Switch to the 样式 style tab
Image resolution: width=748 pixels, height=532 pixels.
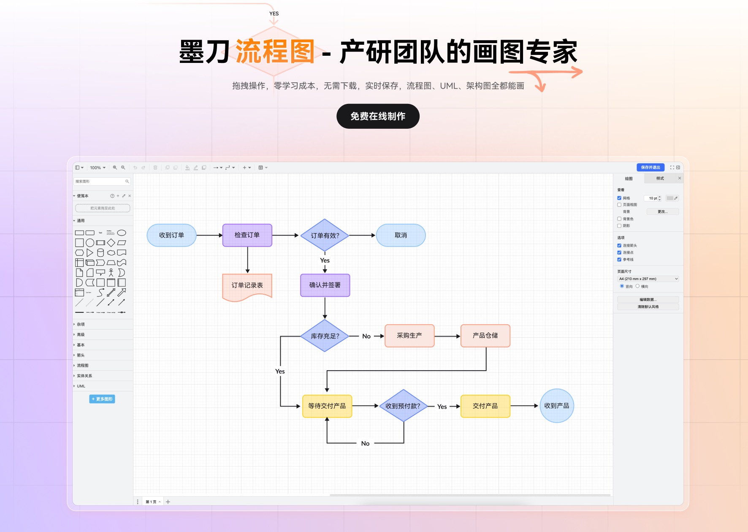(660, 179)
